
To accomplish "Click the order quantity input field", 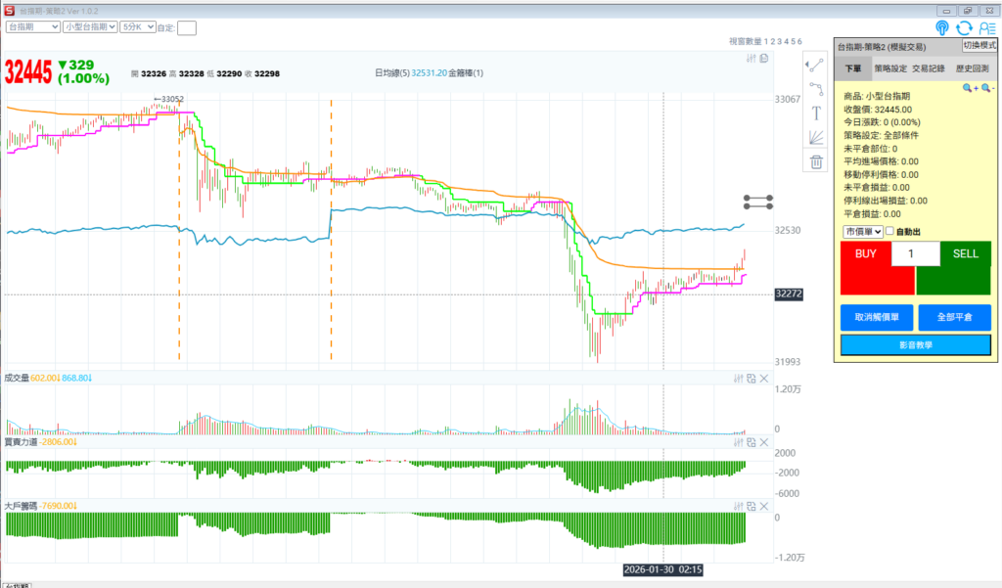I will tap(915, 254).
